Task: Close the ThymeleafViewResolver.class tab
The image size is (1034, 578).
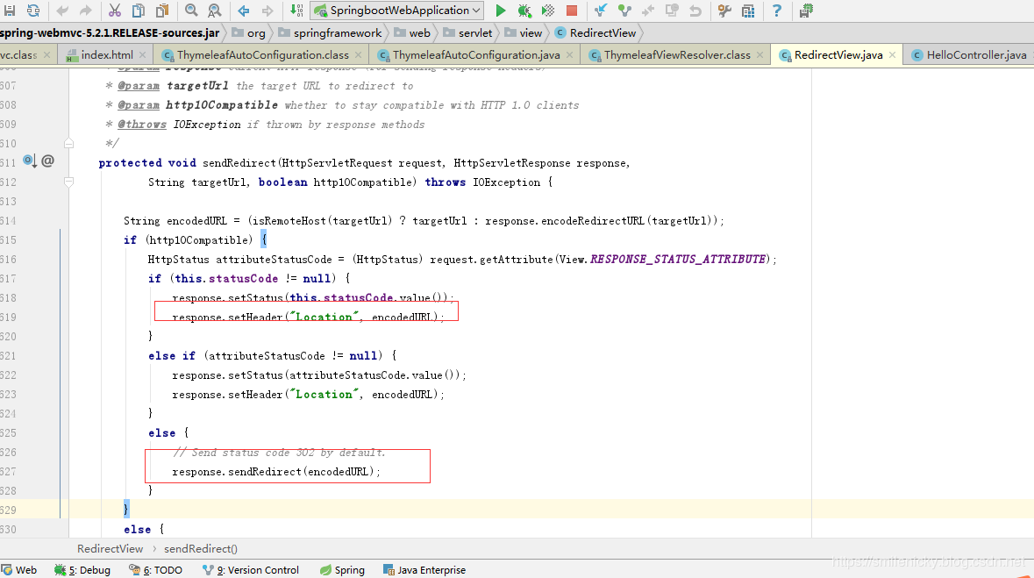Action: click(x=759, y=54)
